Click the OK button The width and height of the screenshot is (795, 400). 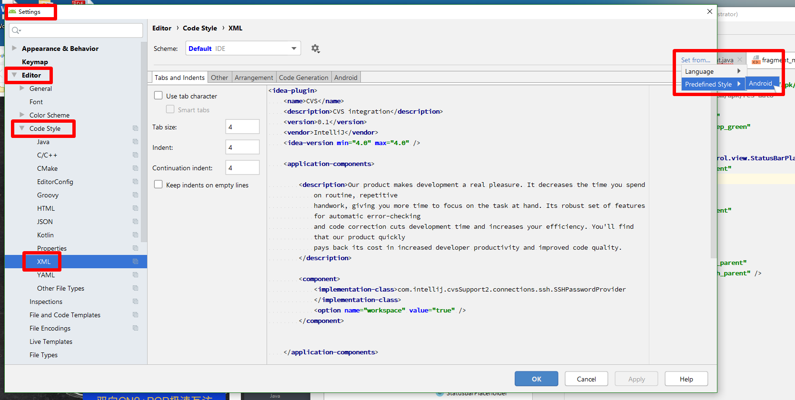pyautogui.click(x=537, y=379)
